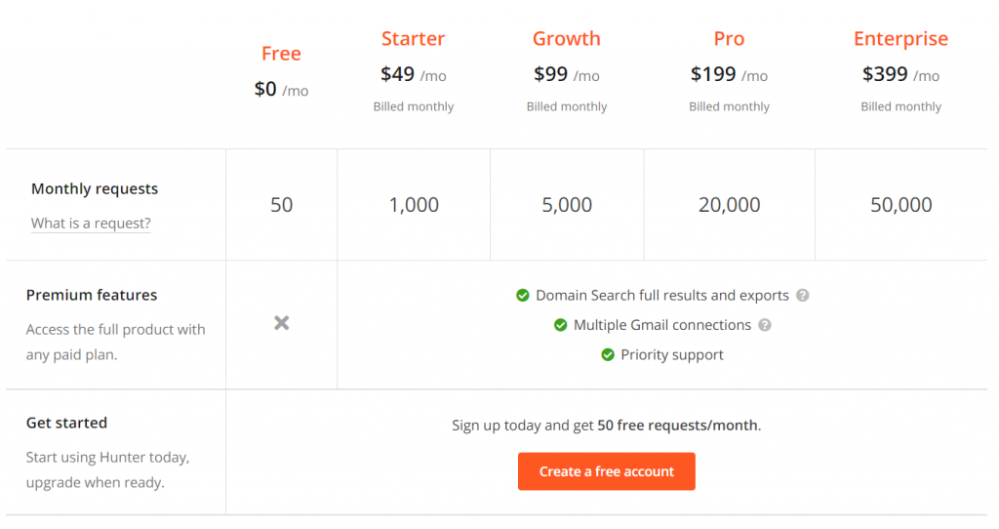999x529 pixels.
Task: Click the 20,000 requests value under Pro
Action: tap(729, 205)
